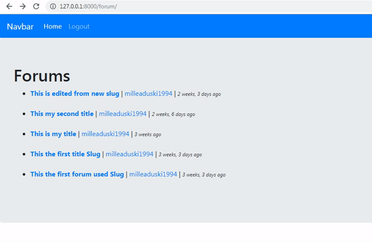The height and width of the screenshot is (242, 372).
Task: Open "This is my title" forum
Action: (53, 134)
